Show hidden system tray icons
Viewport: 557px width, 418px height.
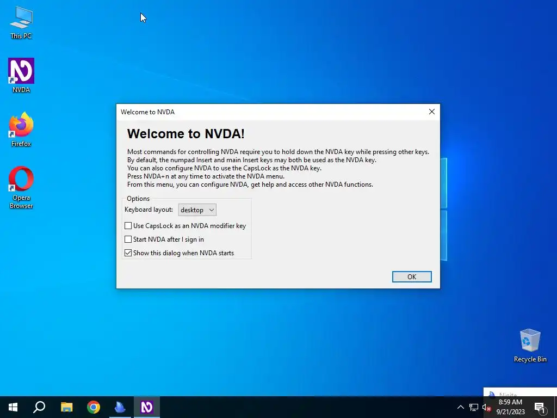click(460, 407)
